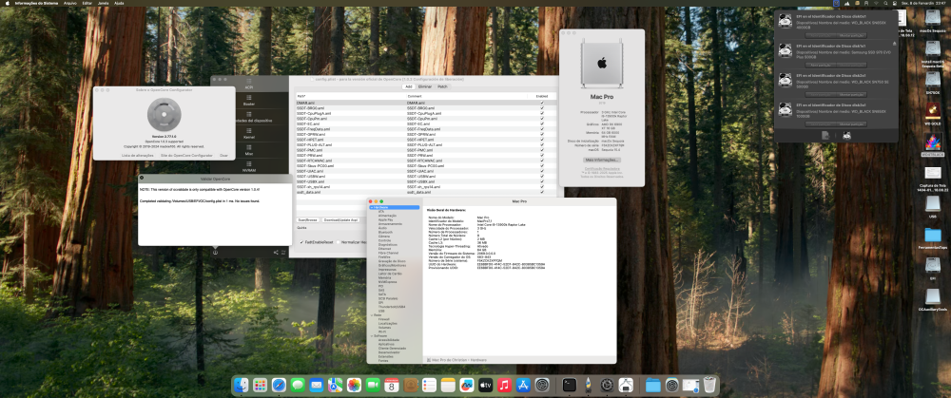Collapse the Software section in sidebar
951x398 pixels.
[371, 335]
